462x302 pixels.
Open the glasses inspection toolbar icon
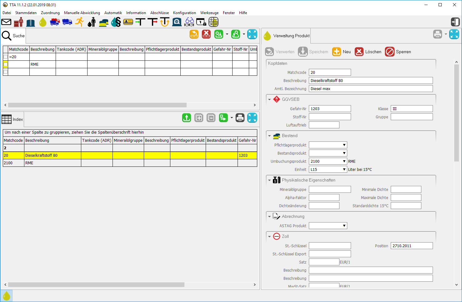tap(189, 22)
